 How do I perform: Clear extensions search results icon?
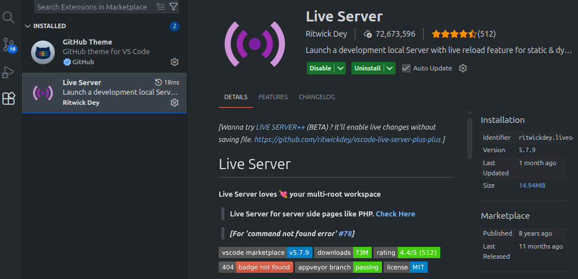tap(160, 6)
